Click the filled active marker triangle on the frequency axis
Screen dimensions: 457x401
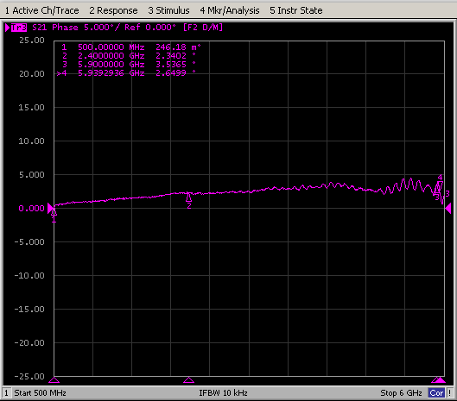click(441, 379)
